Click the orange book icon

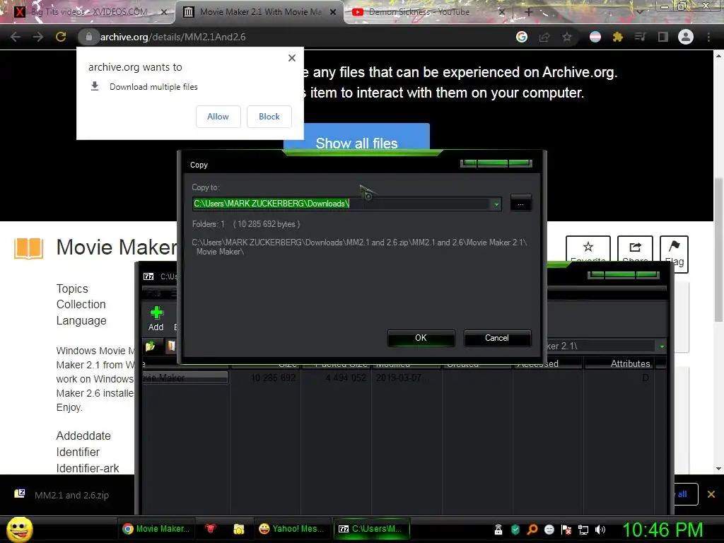[x=28, y=248]
